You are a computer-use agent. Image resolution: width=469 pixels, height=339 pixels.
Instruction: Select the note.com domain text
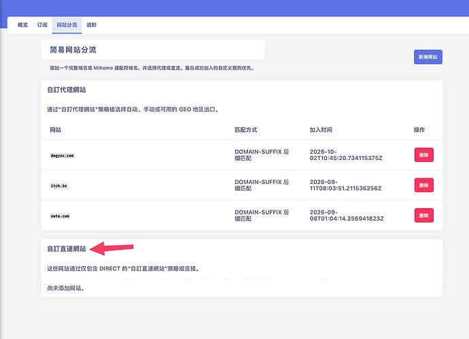pyautogui.click(x=60, y=216)
